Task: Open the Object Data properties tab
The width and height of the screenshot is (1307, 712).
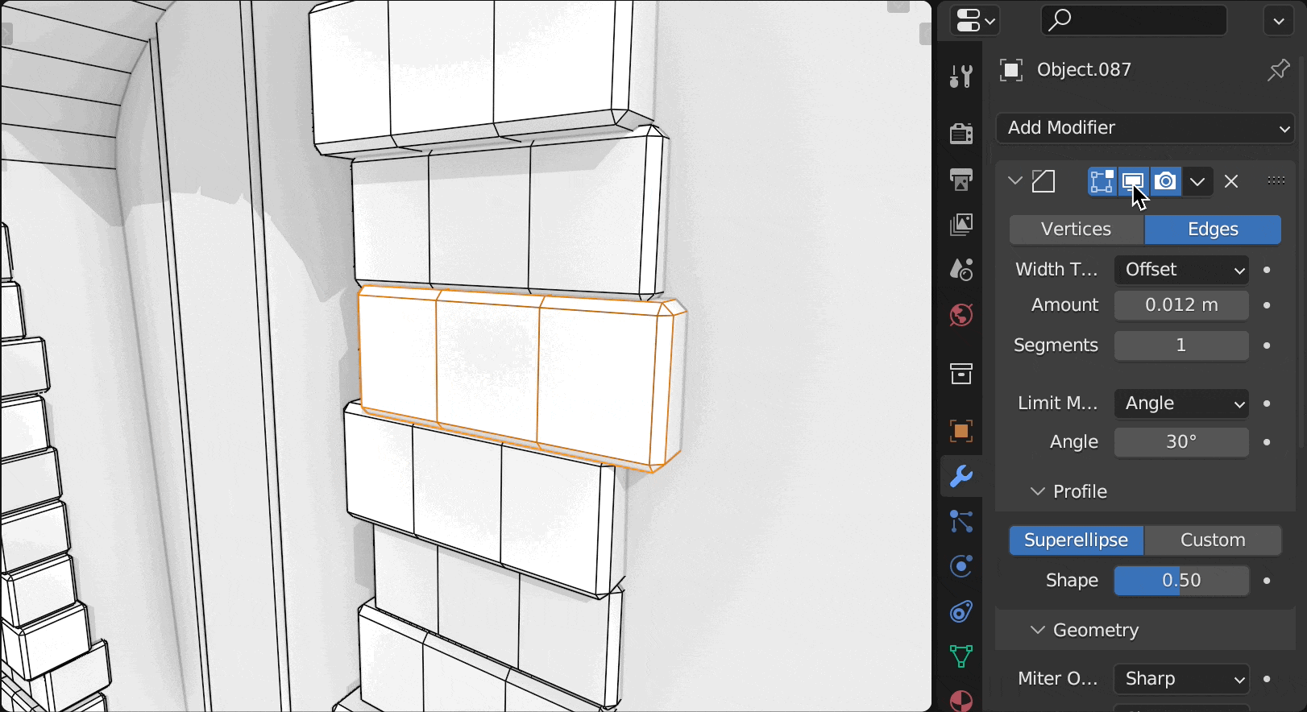Action: 961,656
